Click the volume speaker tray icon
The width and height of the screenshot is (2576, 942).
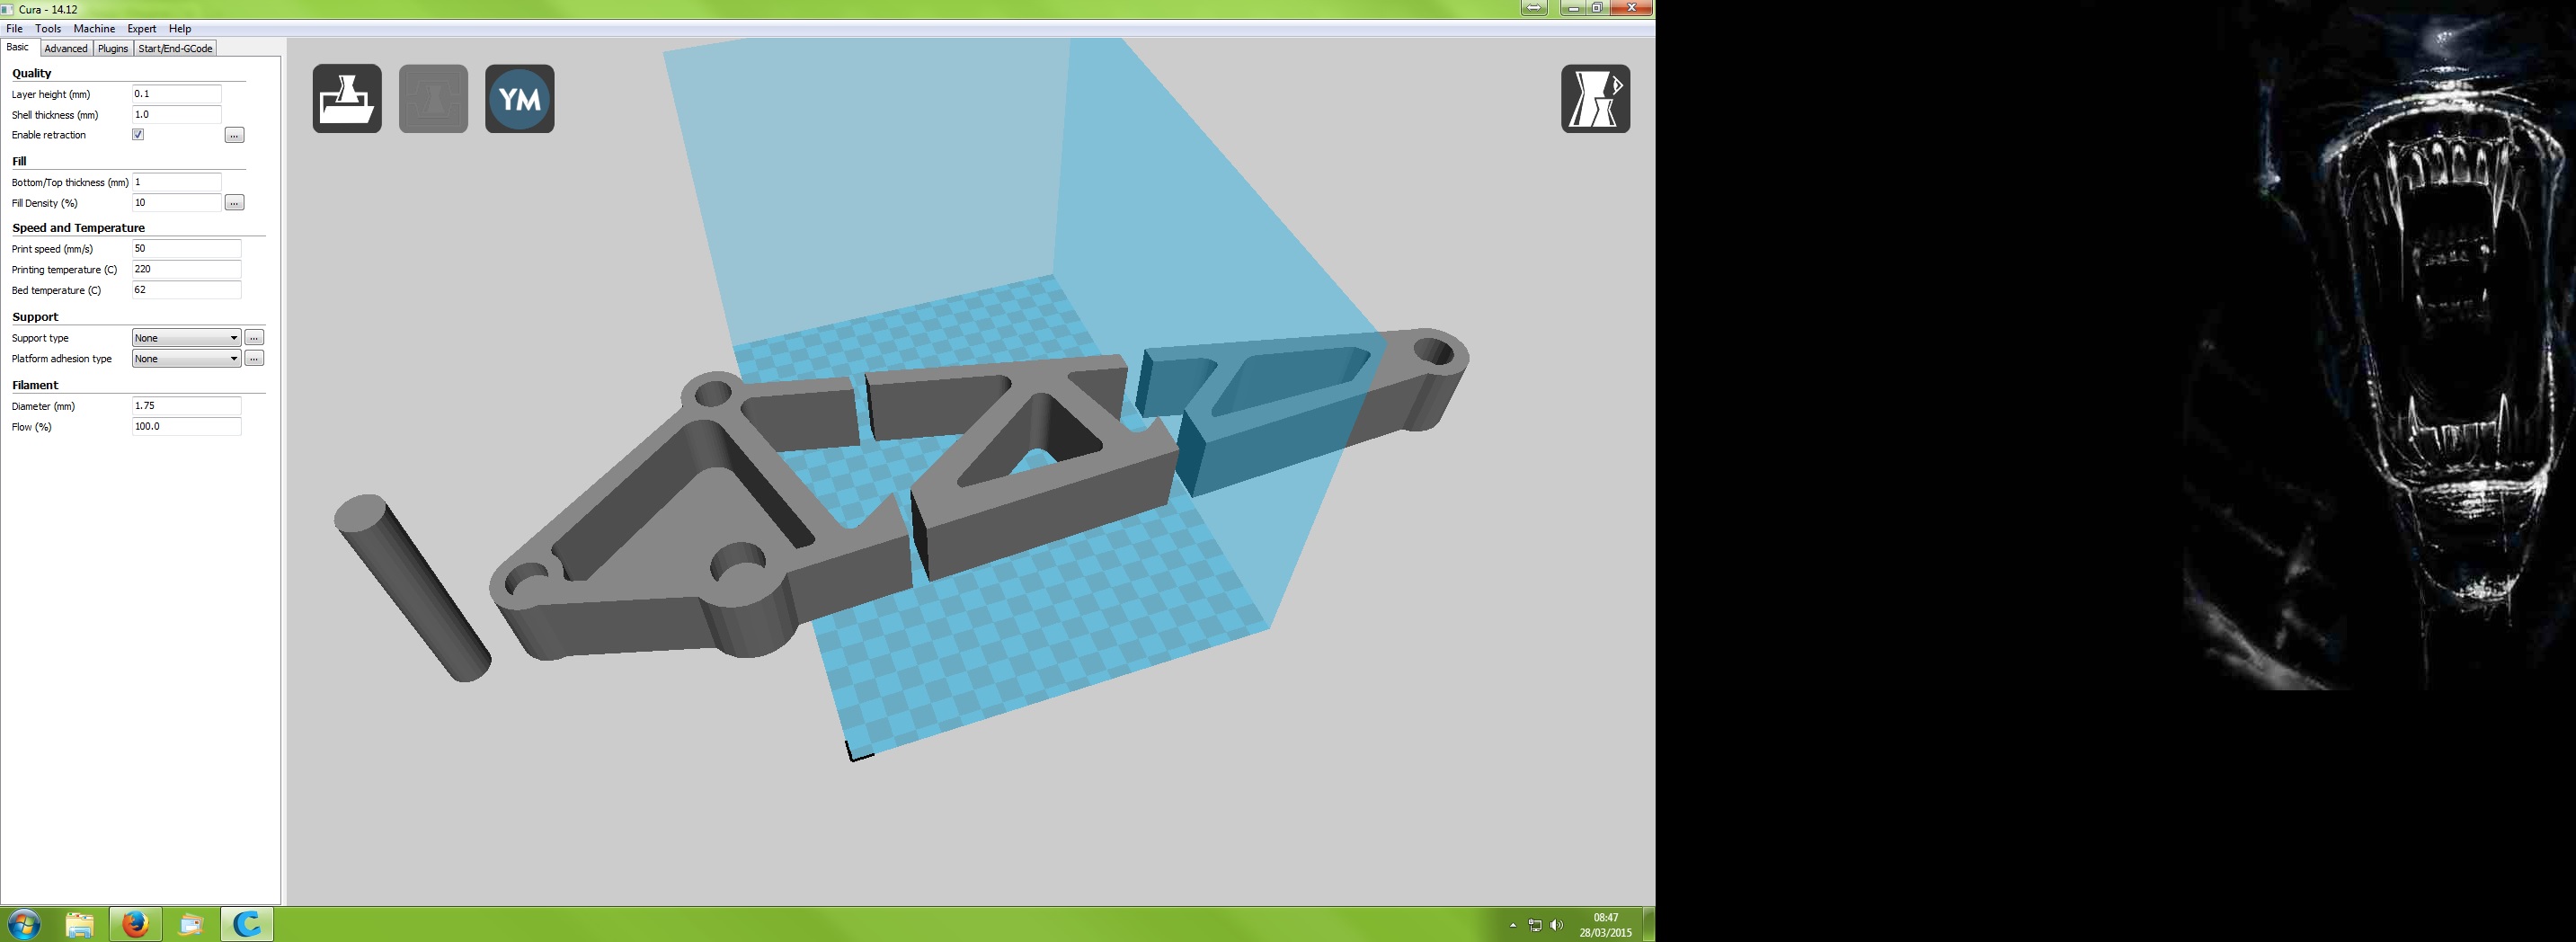1556,925
